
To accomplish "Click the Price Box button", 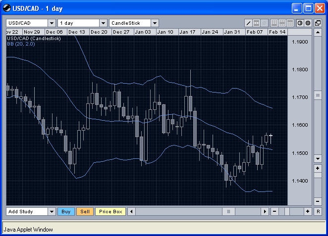I will (x=110, y=211).
